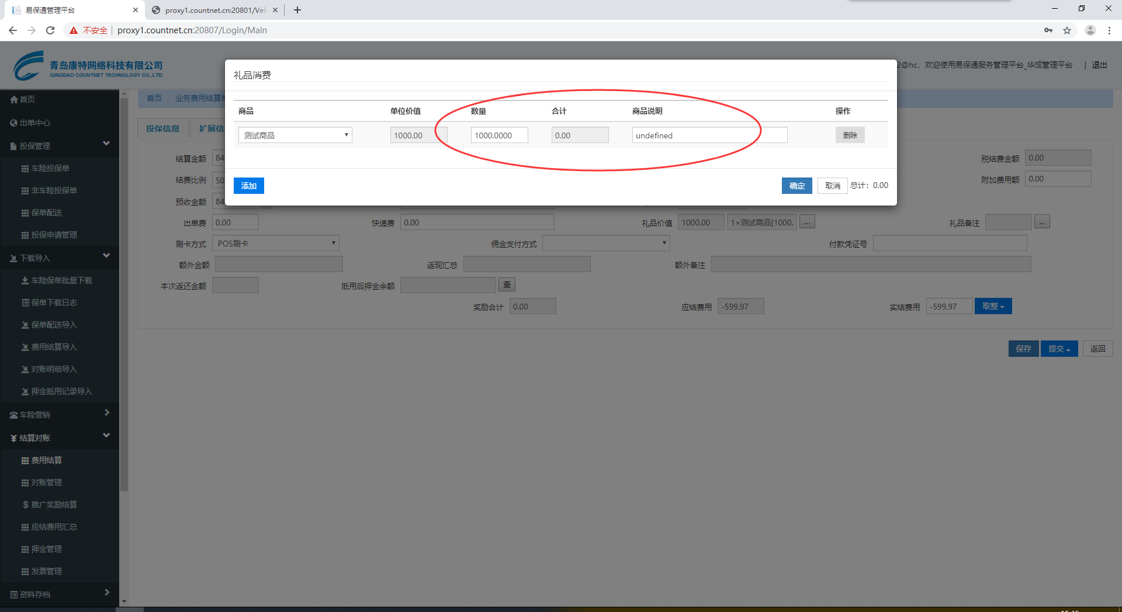The width and height of the screenshot is (1122, 612).
Task: Select the 商品 dropdown showing 测试商品
Action: (295, 135)
